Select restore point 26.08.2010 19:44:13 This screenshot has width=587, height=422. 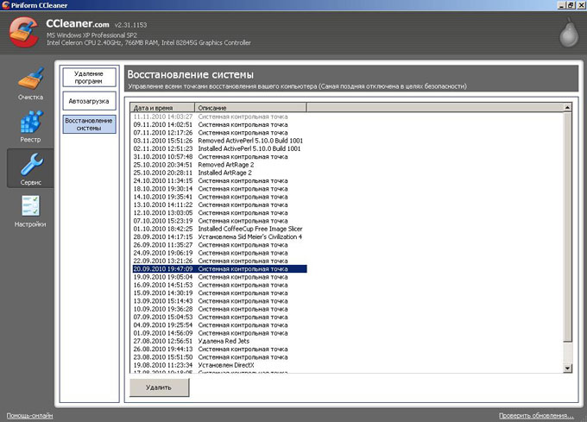(220, 349)
